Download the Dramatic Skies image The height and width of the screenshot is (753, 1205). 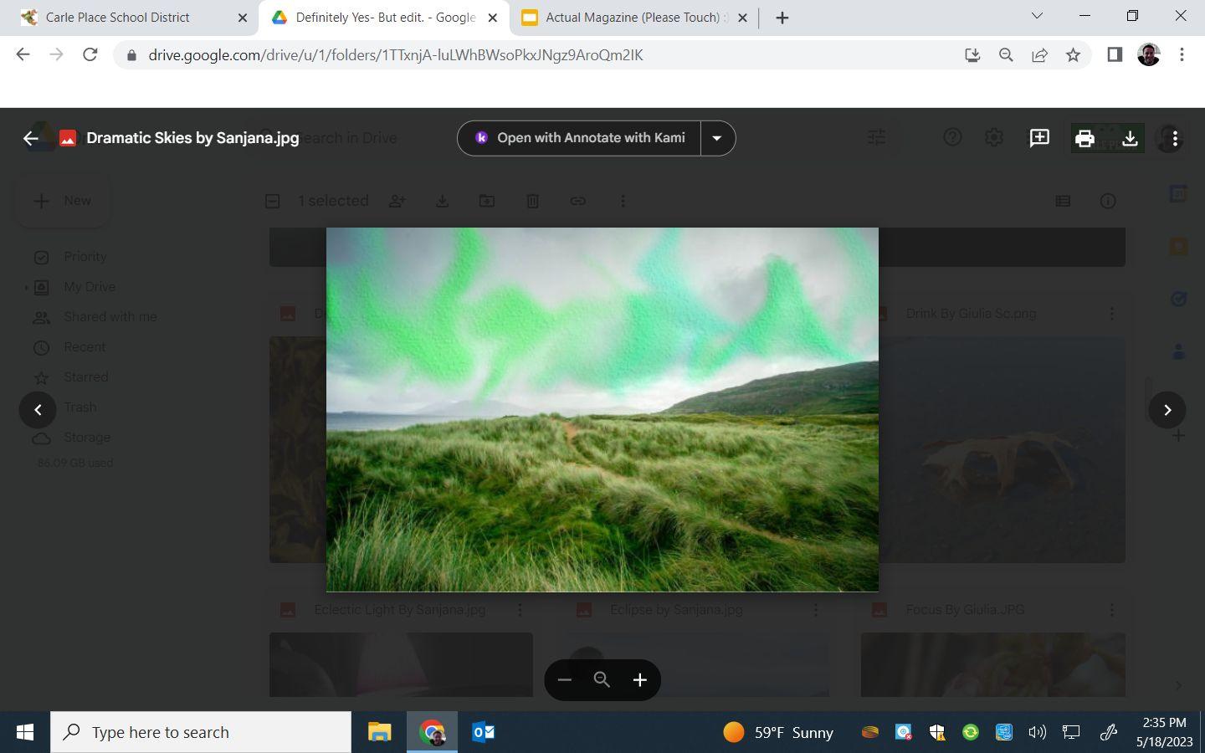coord(1130,138)
